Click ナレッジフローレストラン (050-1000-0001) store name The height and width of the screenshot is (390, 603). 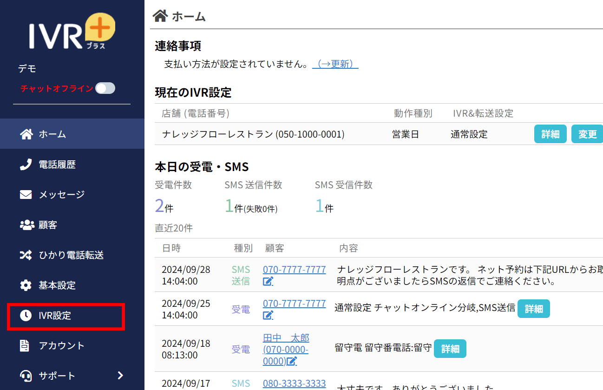(253, 134)
